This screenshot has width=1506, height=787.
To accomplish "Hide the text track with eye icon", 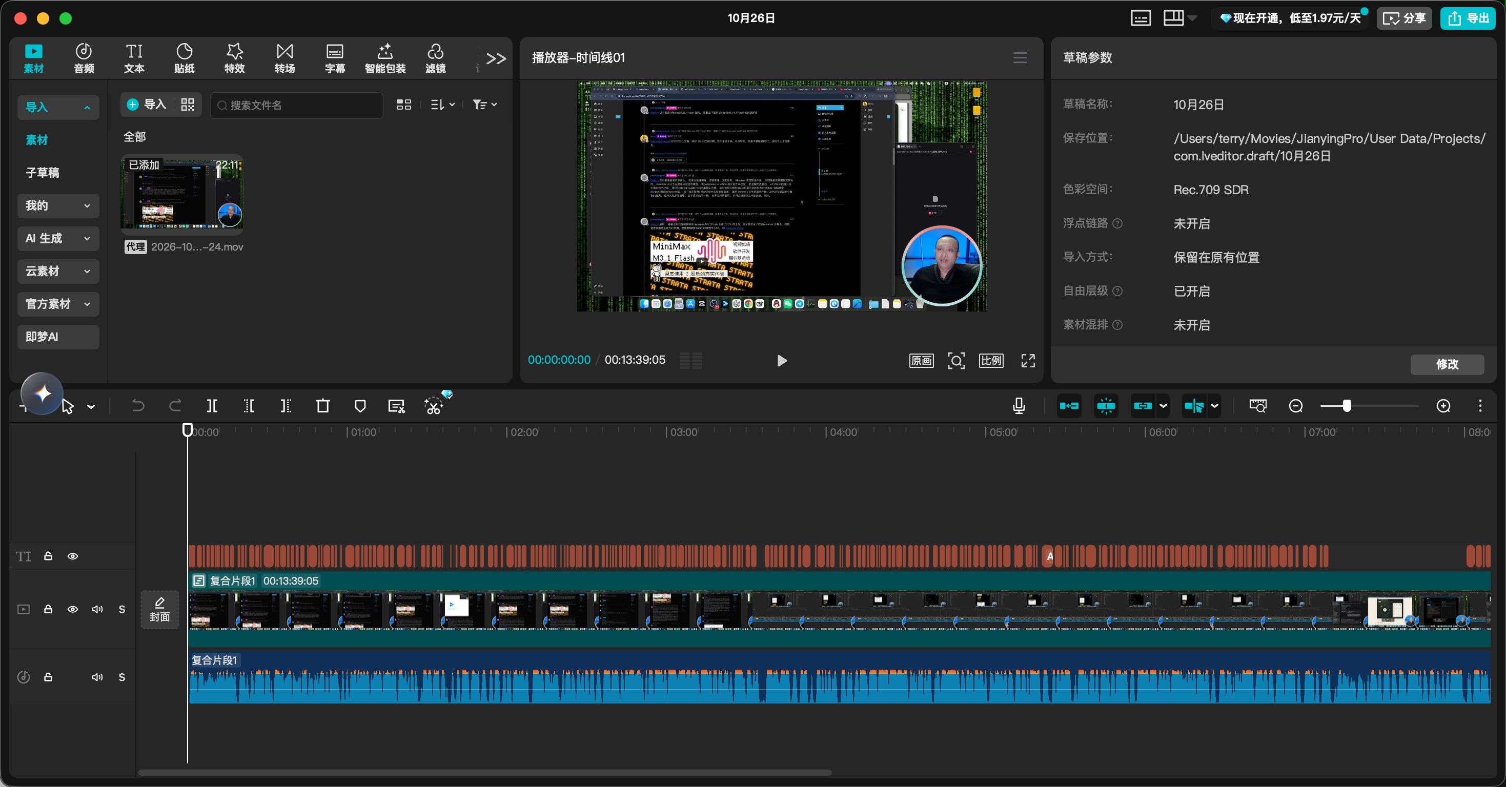I will coord(72,556).
